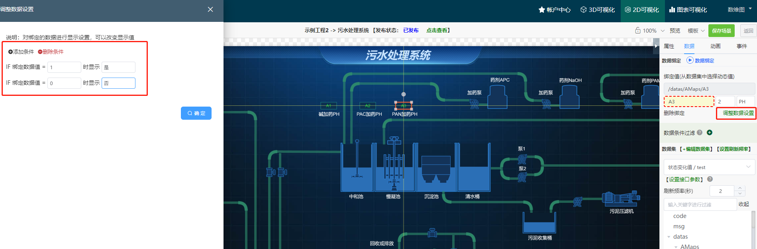Open the 模板 dropdown

(x=696, y=31)
